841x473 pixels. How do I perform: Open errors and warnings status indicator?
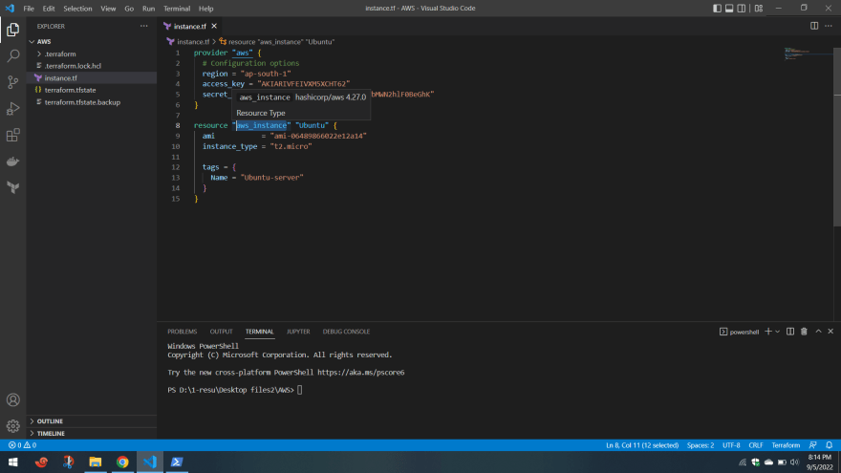tap(23, 445)
